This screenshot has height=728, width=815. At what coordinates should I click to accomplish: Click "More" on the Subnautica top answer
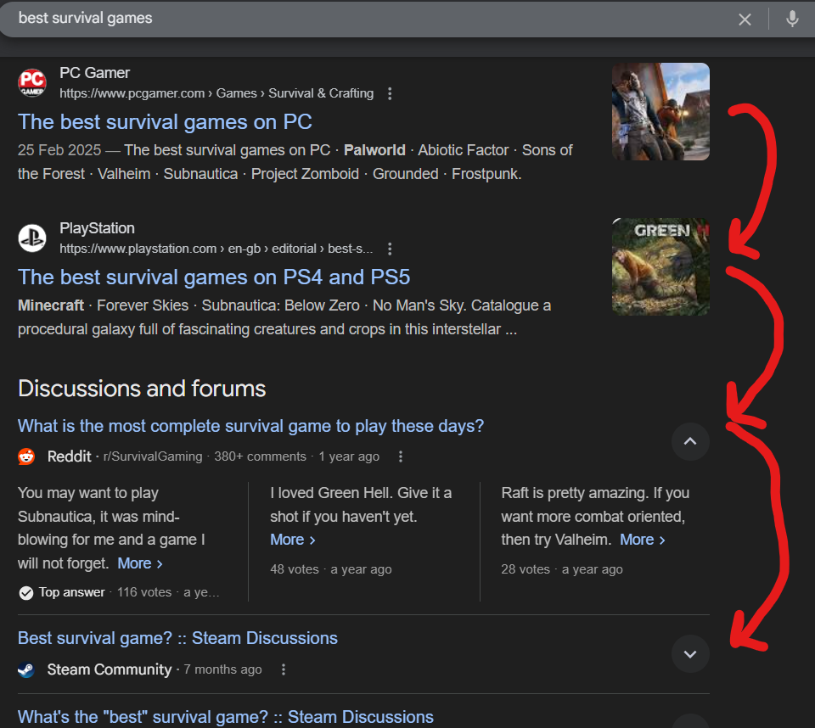(x=140, y=563)
